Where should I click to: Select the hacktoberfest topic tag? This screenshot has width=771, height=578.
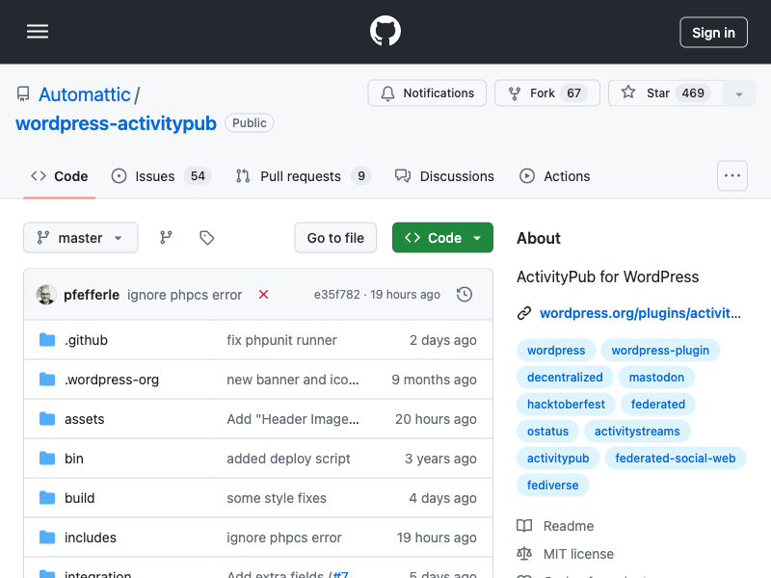coord(566,405)
